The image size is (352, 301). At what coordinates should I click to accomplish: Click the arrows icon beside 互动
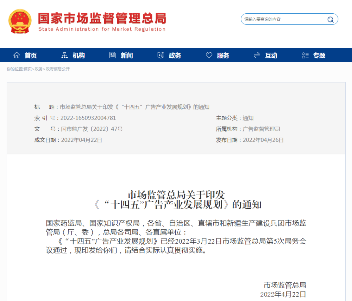pos(257,55)
